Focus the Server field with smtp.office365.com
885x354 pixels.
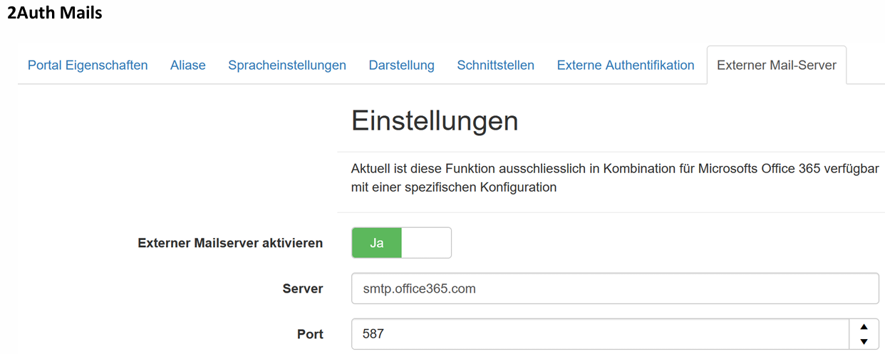pyautogui.click(x=614, y=288)
